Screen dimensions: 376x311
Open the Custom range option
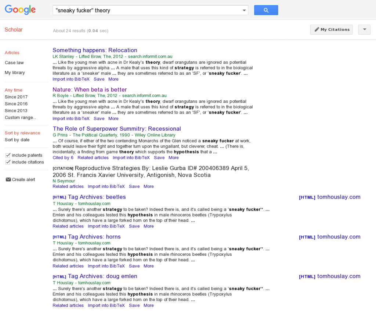(21, 117)
